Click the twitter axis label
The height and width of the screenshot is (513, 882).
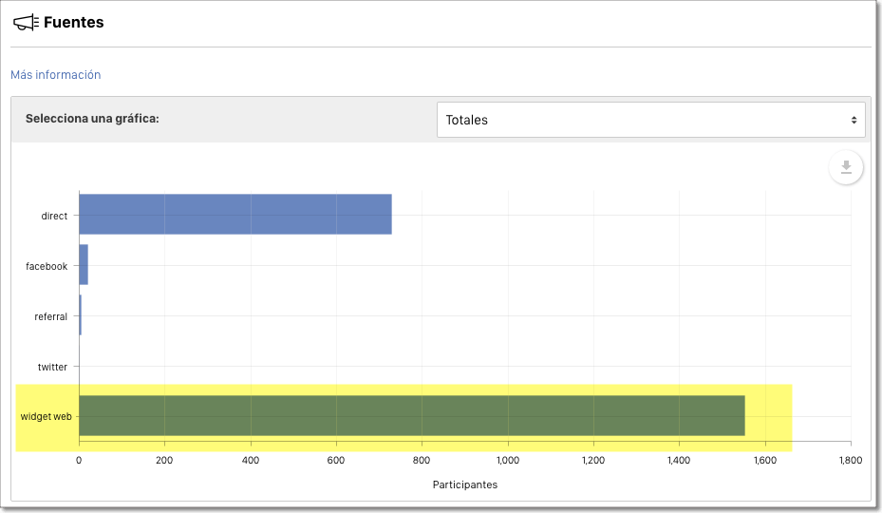(x=52, y=367)
